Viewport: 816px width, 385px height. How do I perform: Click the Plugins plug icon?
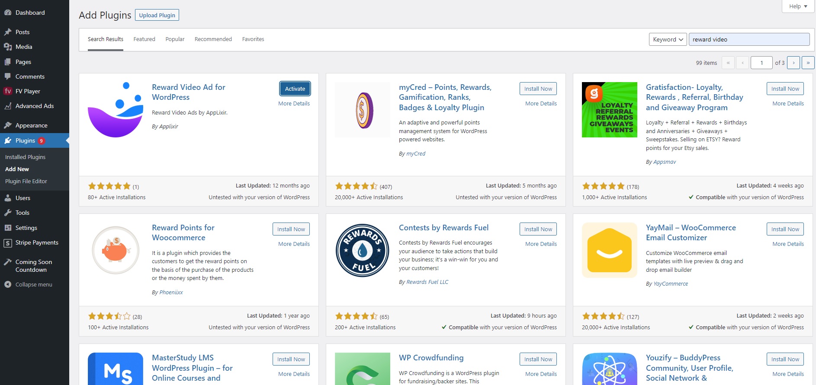pyautogui.click(x=8, y=140)
